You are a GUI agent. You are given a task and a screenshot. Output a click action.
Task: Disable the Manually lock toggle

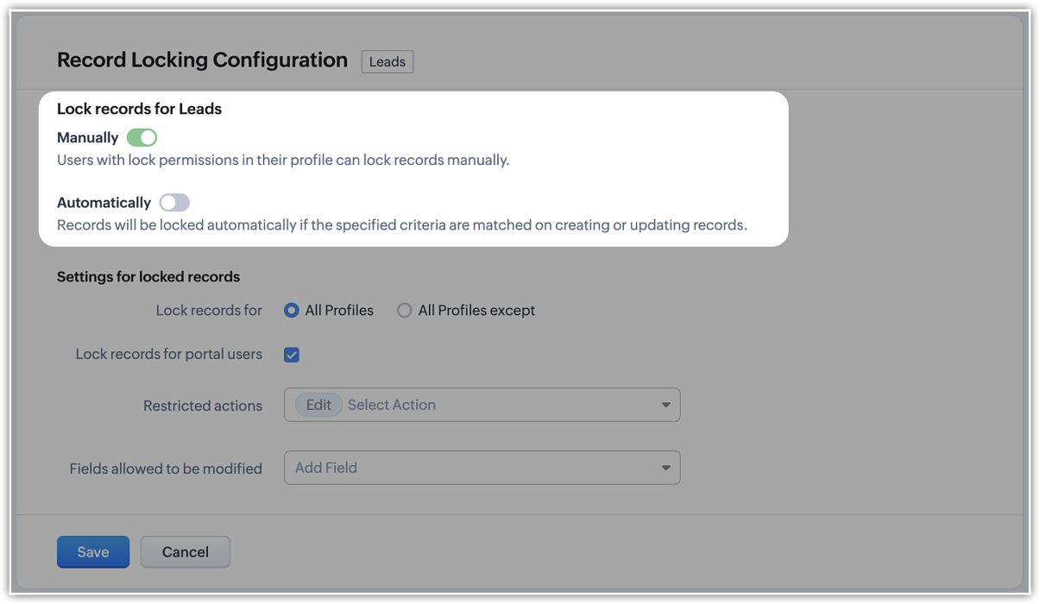coord(142,137)
